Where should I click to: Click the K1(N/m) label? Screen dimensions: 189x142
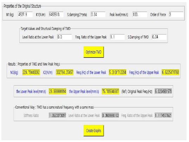point(41,15)
